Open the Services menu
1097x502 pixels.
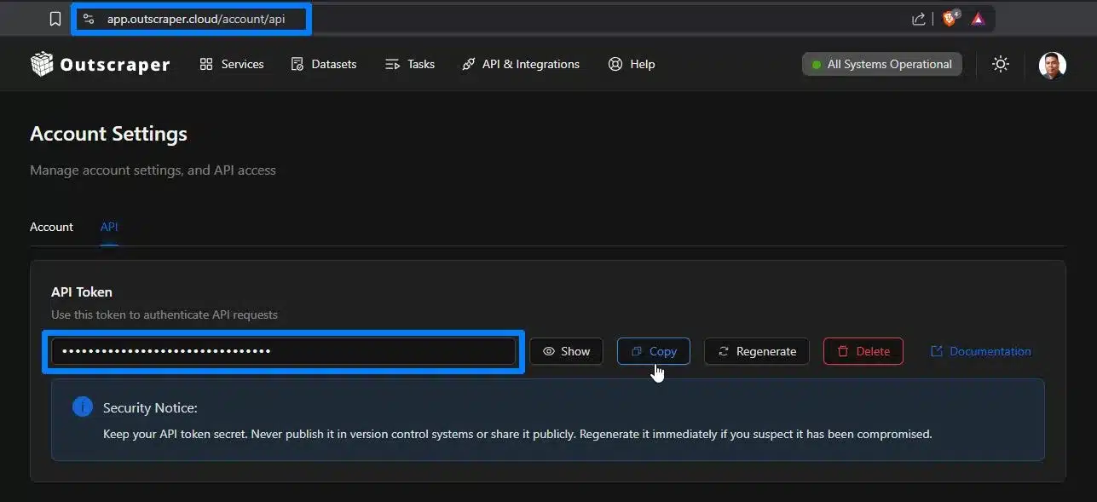[x=232, y=64]
